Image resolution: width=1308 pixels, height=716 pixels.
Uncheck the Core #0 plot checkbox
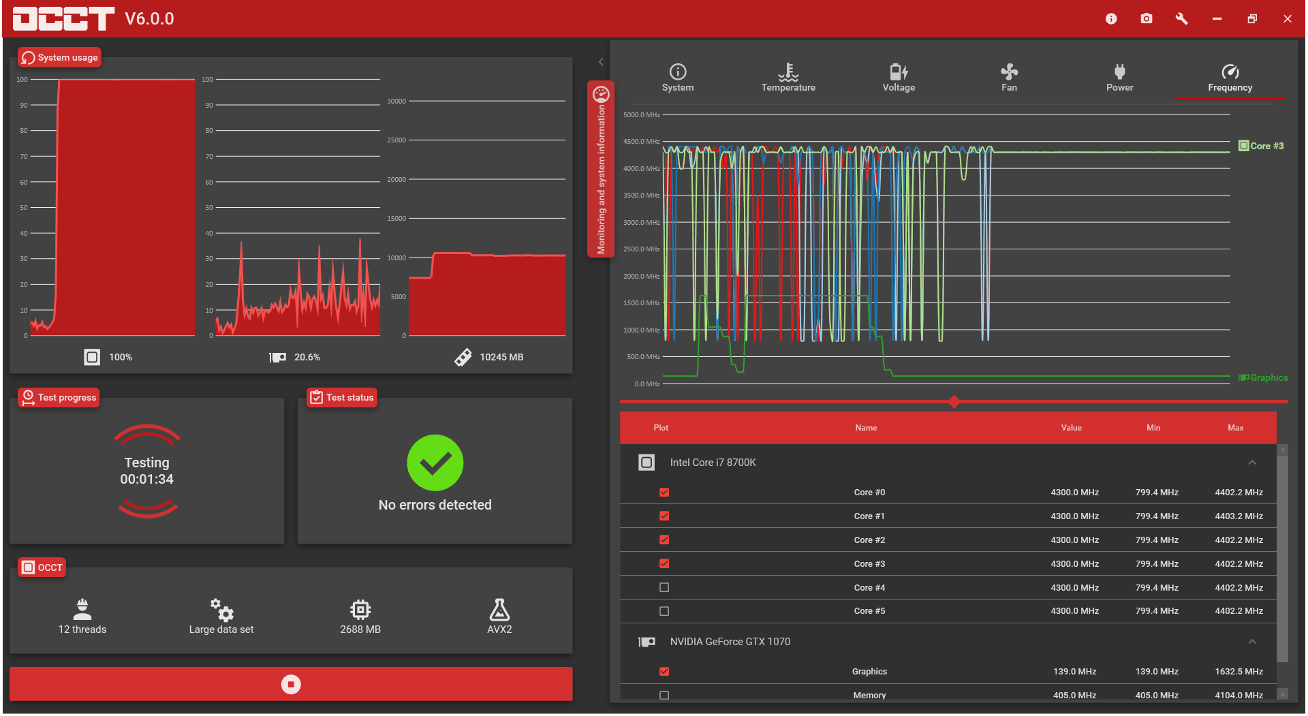(x=664, y=493)
